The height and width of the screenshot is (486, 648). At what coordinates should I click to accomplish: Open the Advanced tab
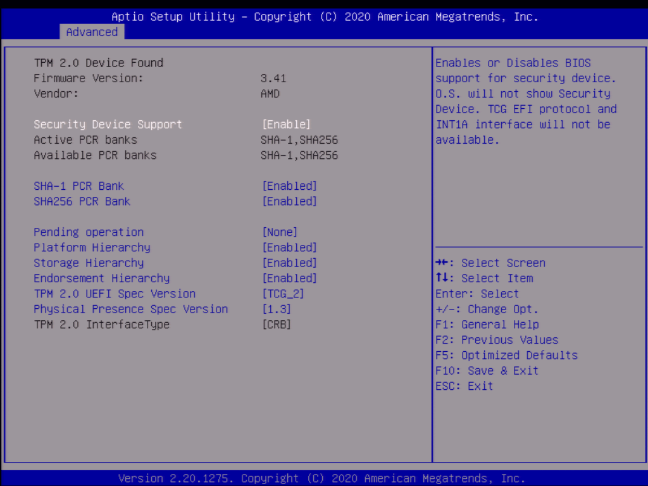92,32
